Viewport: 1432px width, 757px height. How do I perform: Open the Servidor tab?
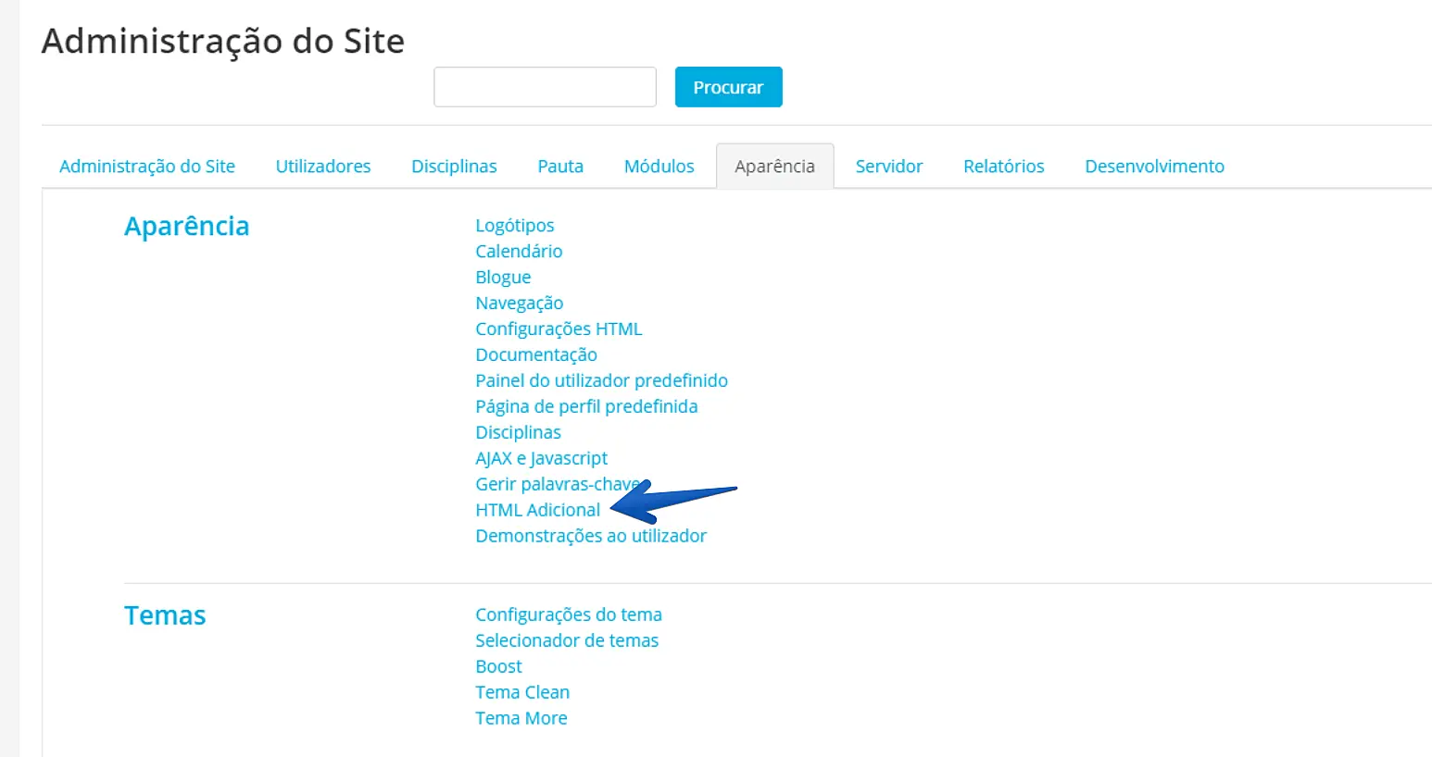[888, 167]
